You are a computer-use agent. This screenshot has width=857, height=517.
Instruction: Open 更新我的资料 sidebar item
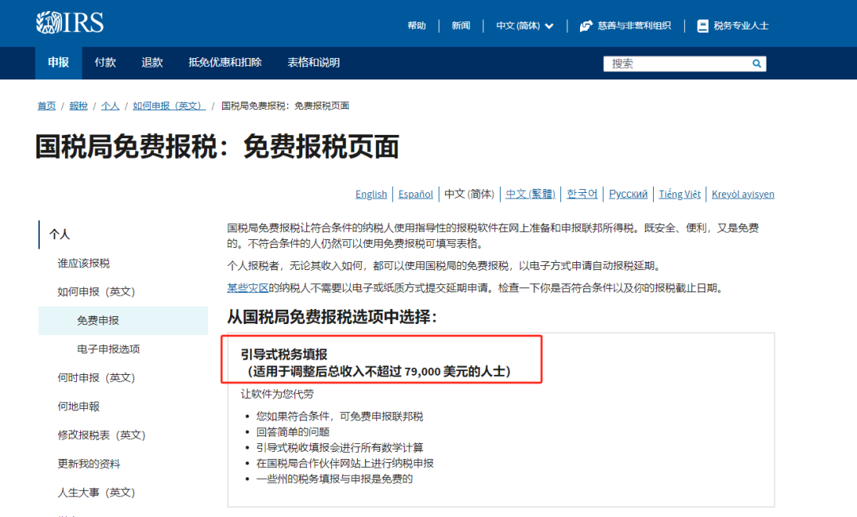tap(89, 464)
